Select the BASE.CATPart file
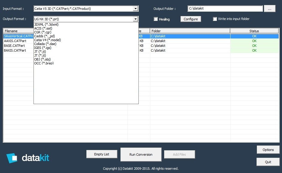This screenshot has width=282, height=173. (x=14, y=46)
